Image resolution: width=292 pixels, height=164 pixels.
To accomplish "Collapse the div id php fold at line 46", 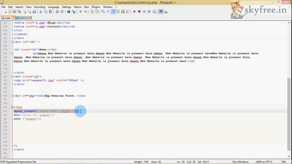I will (12, 96).
